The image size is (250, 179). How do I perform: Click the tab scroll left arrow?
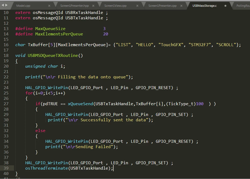click(3, 5)
